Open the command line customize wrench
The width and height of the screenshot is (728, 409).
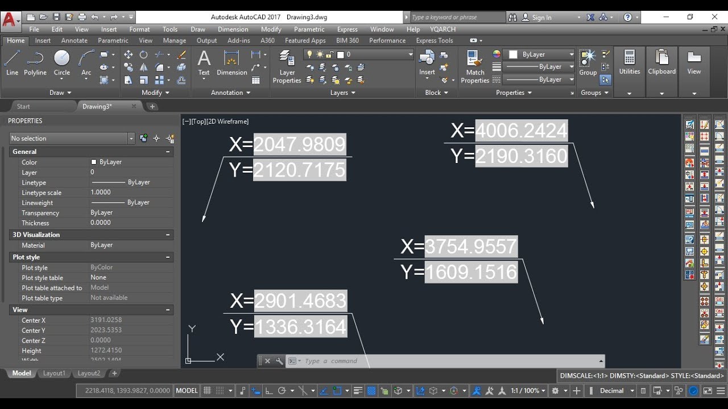point(279,361)
